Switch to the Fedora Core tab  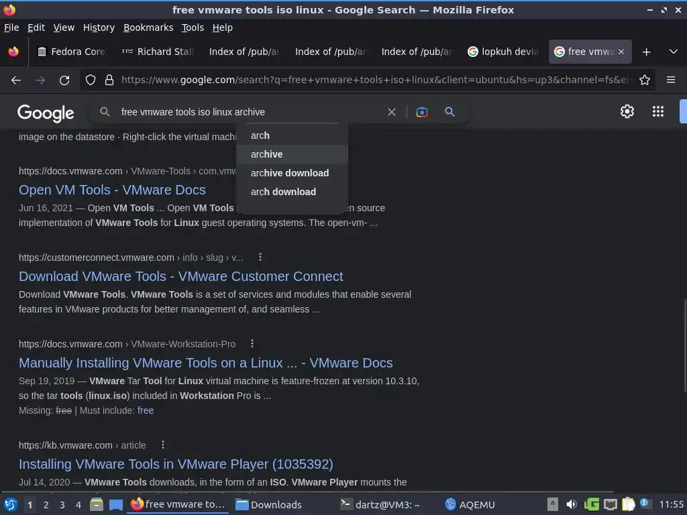pyautogui.click(x=71, y=52)
